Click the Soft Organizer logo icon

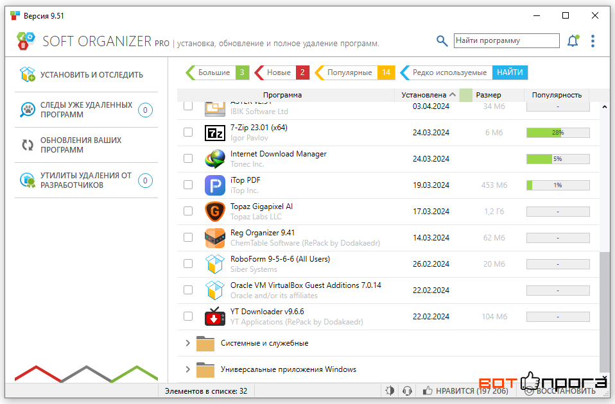tap(26, 41)
